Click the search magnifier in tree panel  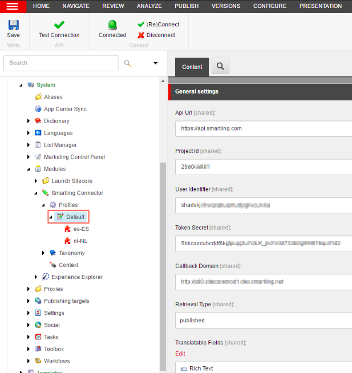click(128, 63)
